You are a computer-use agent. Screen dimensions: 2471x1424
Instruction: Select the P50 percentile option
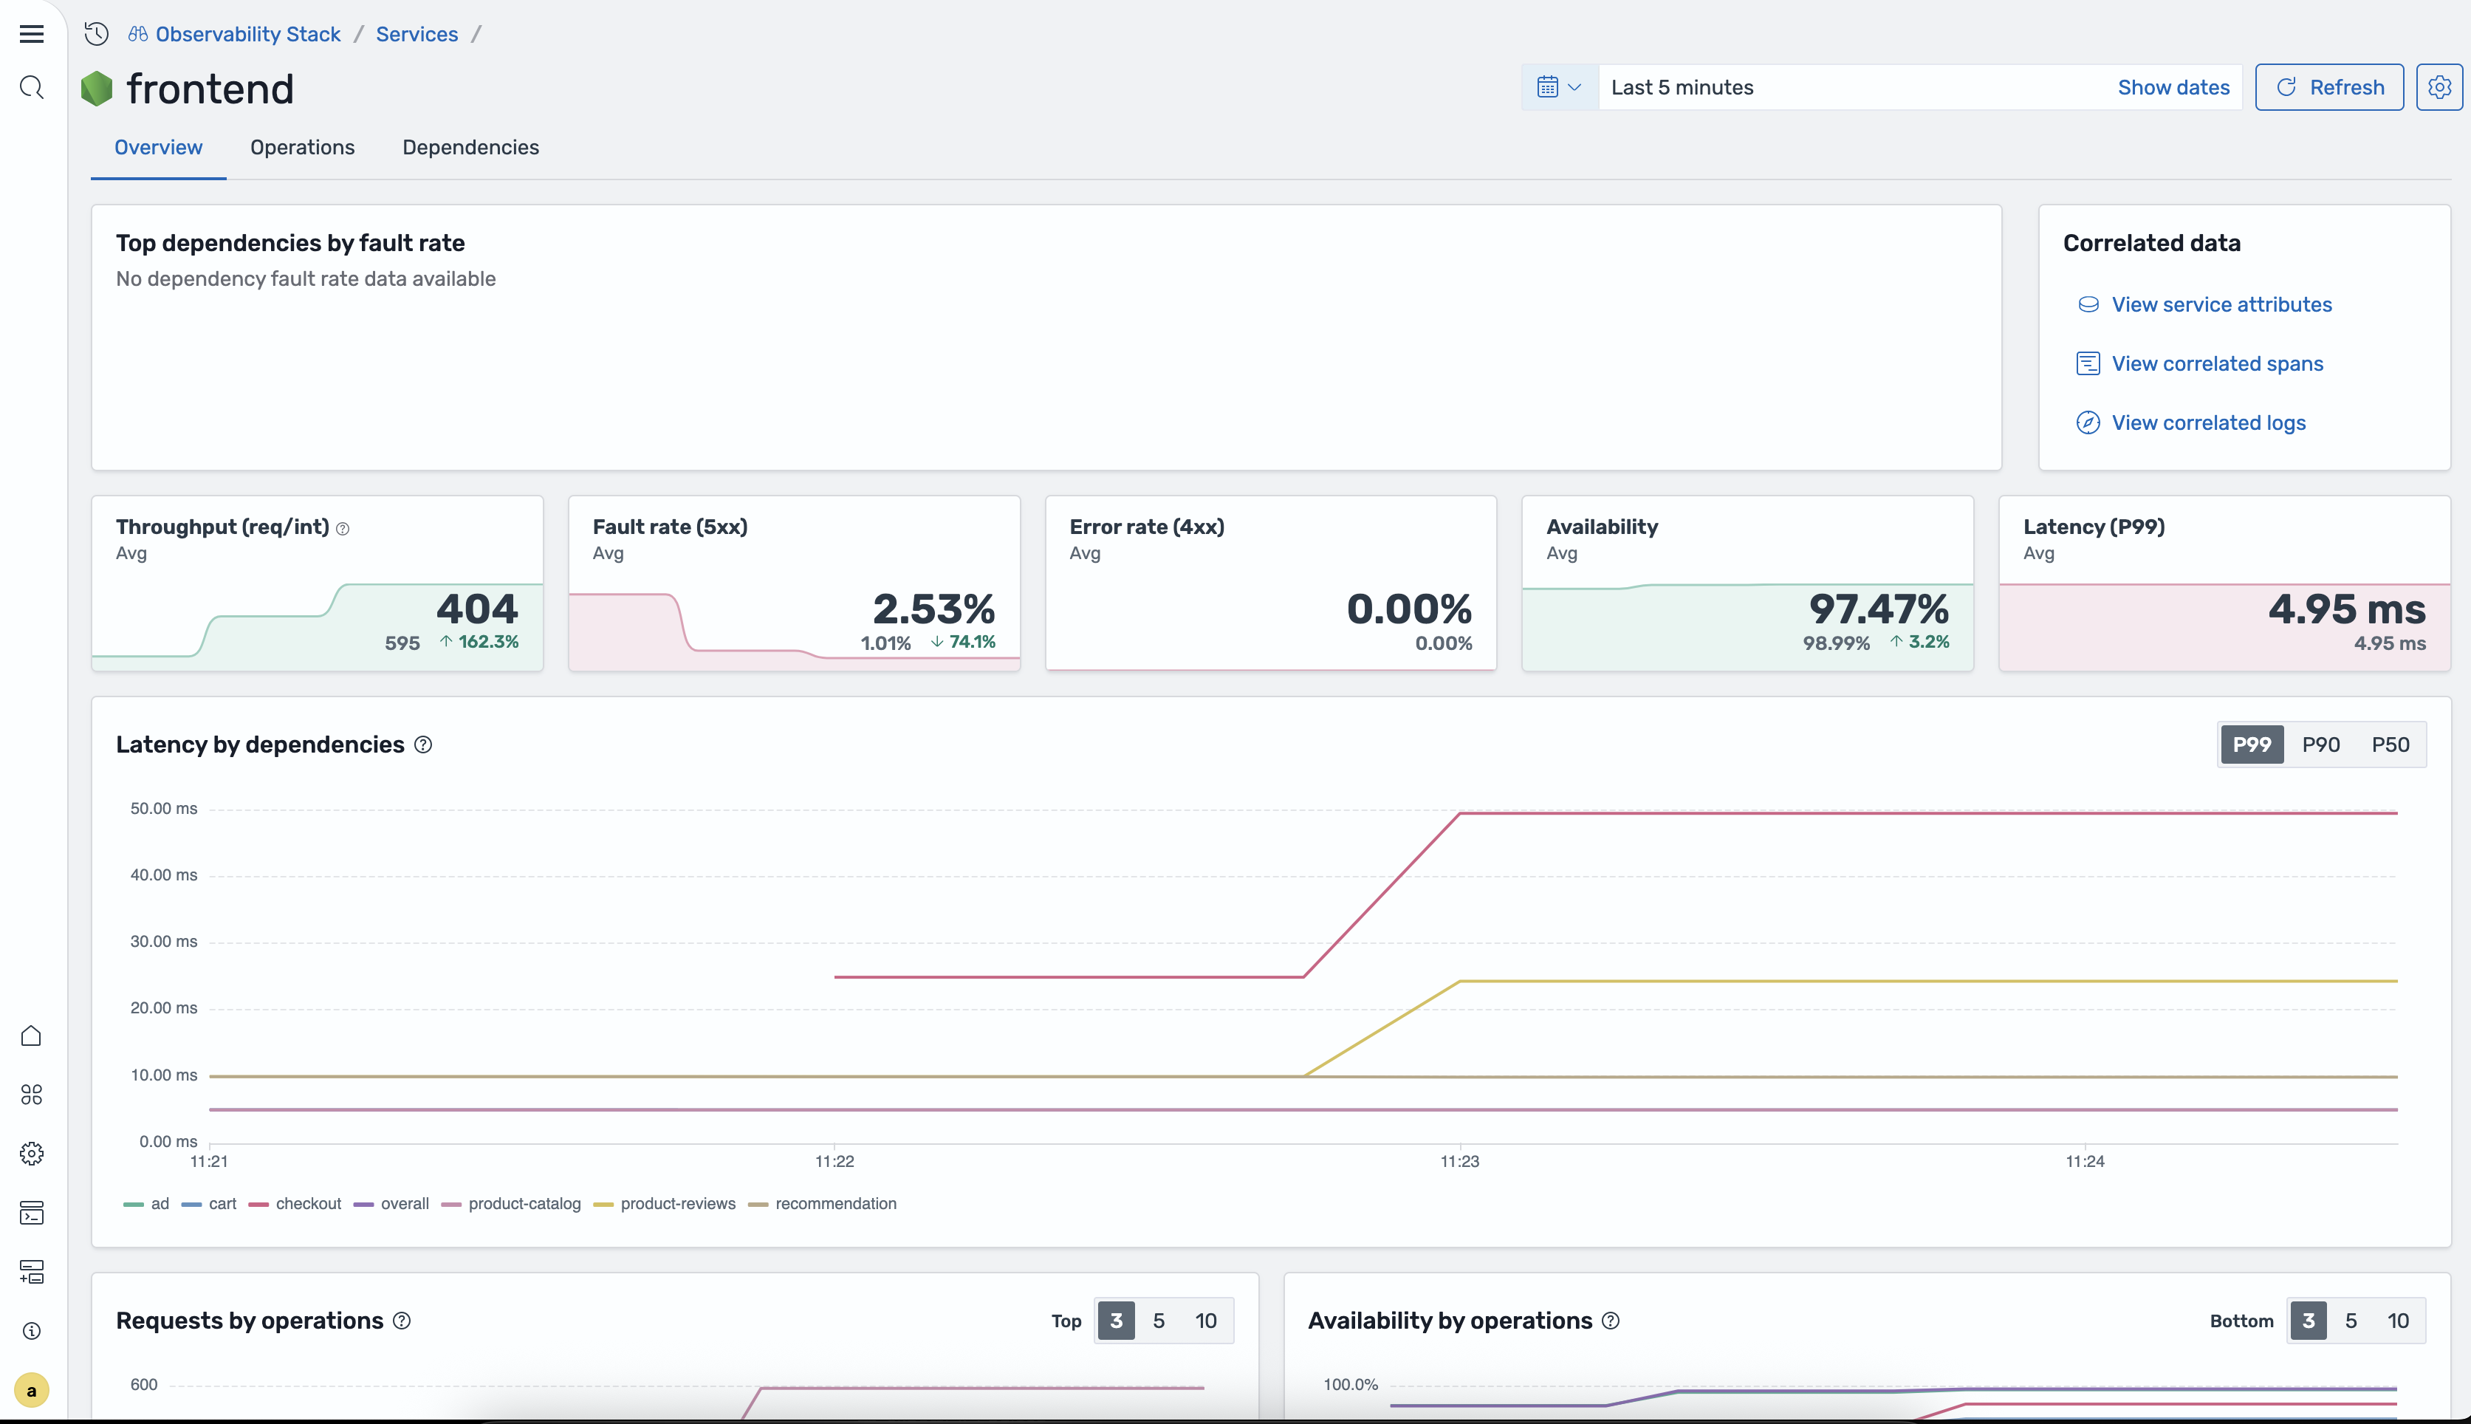coord(2391,744)
